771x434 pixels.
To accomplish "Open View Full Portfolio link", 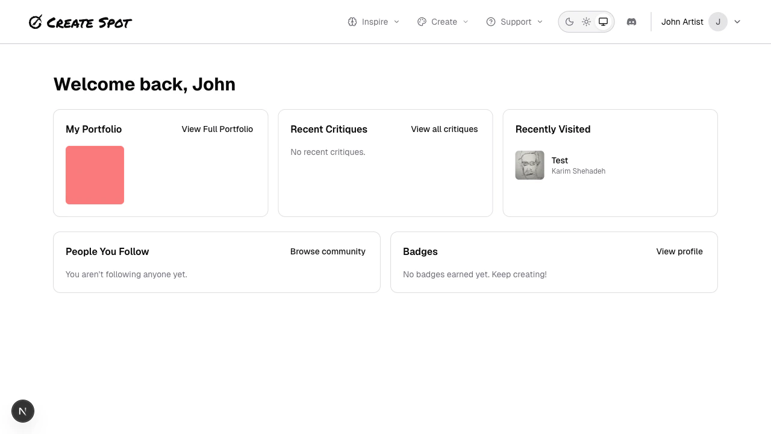I will coord(217,129).
